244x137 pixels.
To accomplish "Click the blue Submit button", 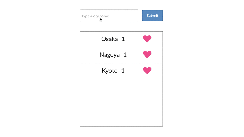I will coord(152,16).
